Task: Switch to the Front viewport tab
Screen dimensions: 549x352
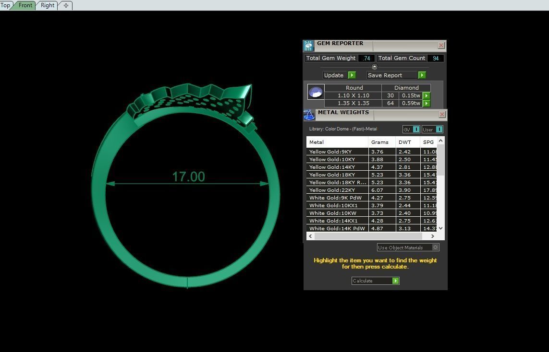Action: (25, 5)
